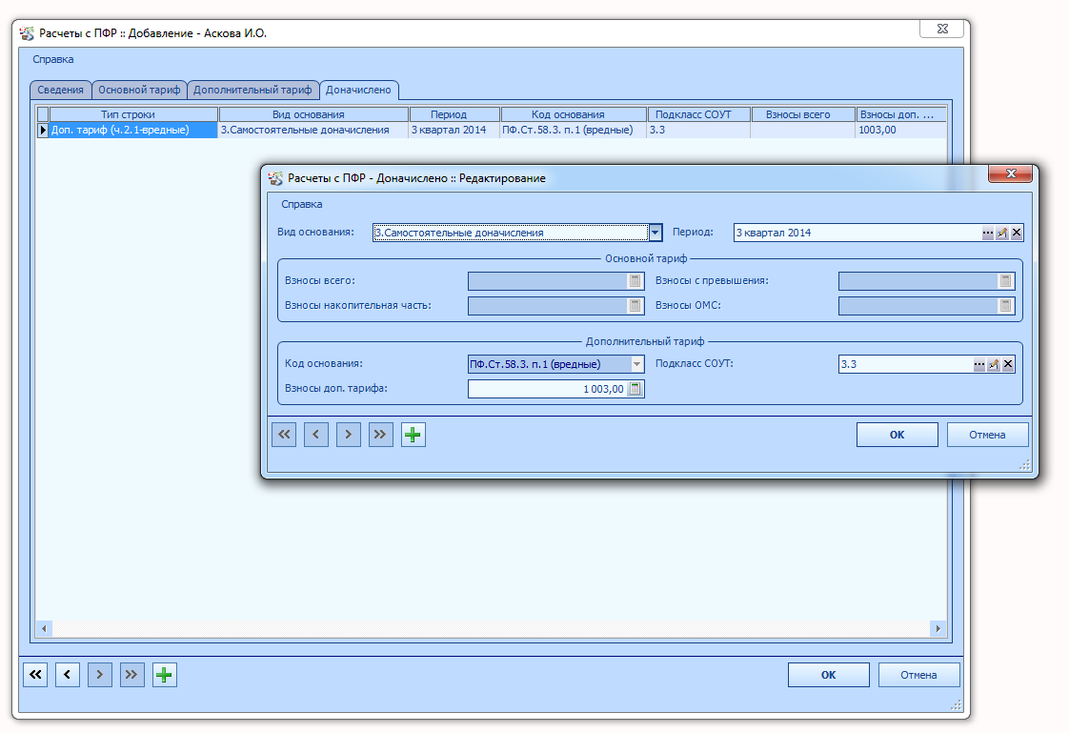Screen dimensions: 1069x733
Task: Click table cell 1003,00
Action: coord(901,131)
